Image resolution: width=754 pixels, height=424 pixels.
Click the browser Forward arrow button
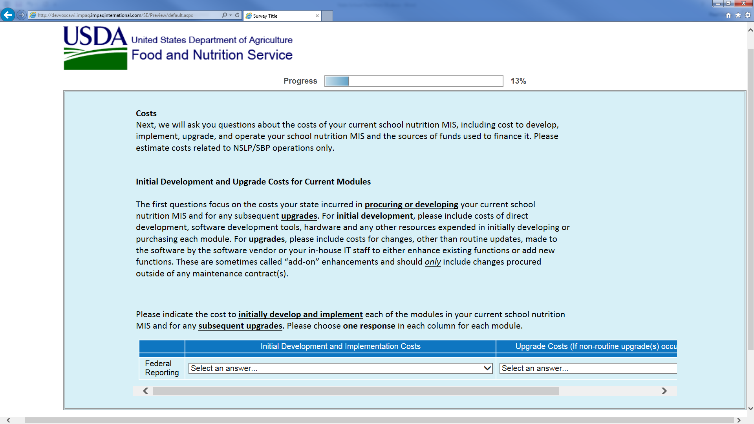pyautogui.click(x=22, y=15)
